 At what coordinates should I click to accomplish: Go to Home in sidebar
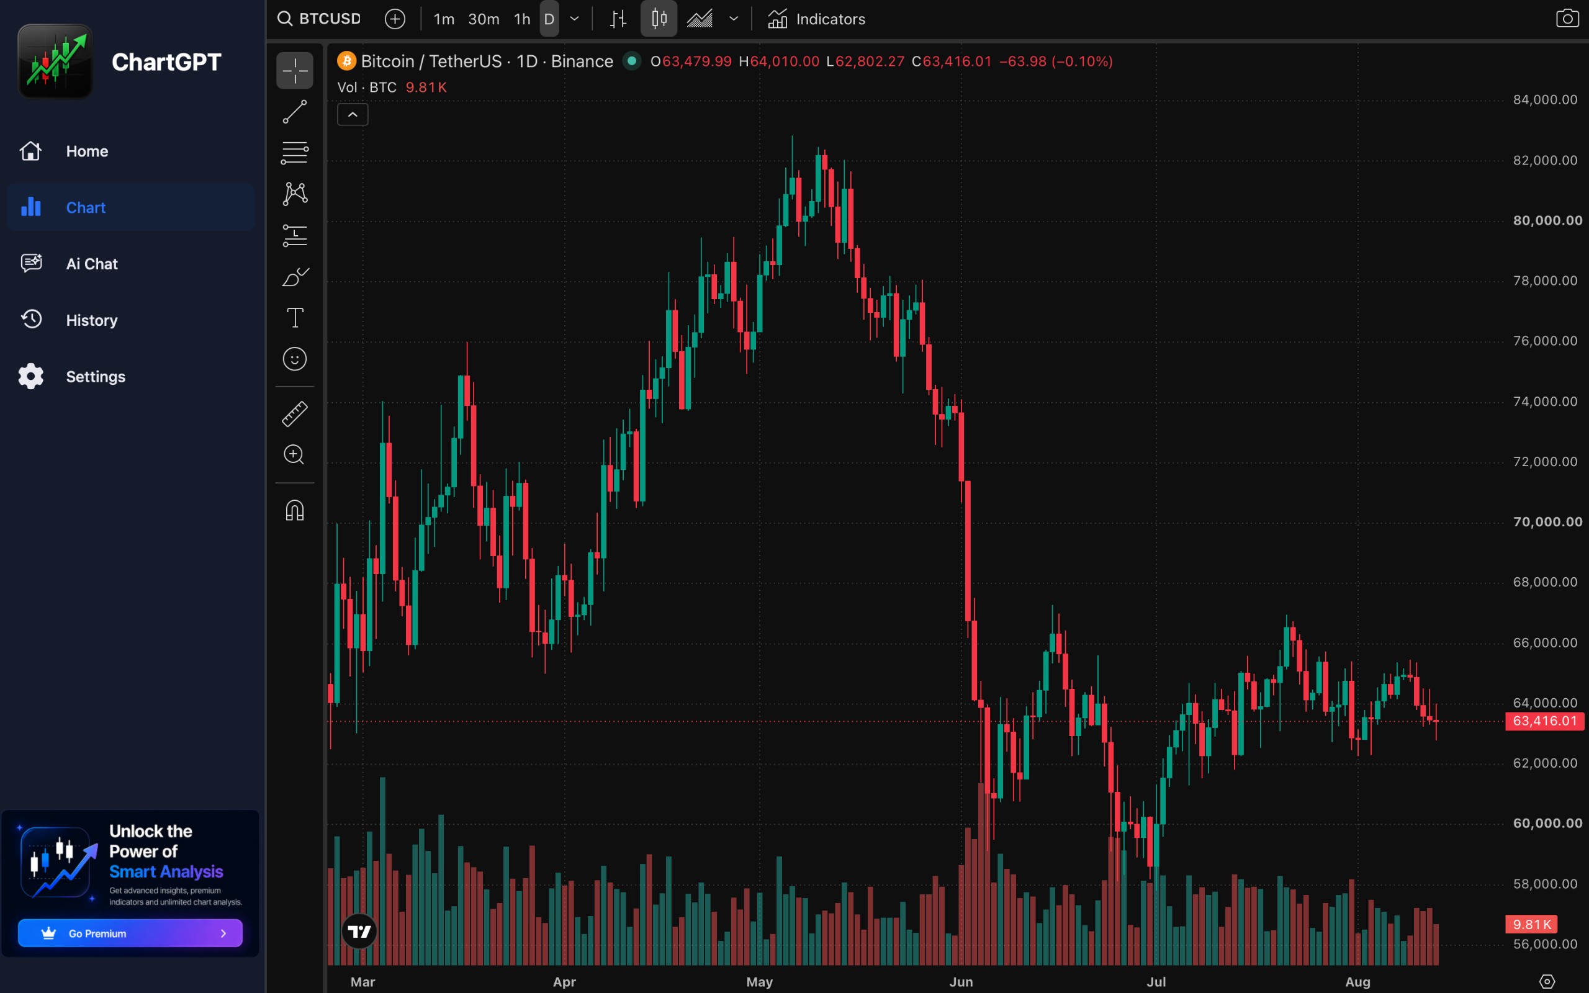coord(131,151)
